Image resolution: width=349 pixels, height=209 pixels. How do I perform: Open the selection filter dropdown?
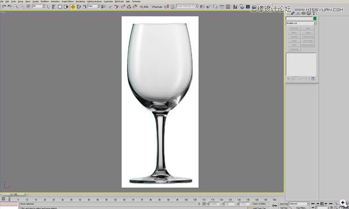point(38,6)
